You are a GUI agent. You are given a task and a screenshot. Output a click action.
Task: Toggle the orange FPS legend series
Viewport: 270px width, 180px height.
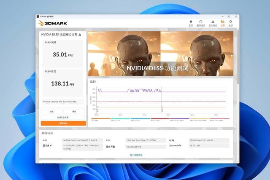94,120
